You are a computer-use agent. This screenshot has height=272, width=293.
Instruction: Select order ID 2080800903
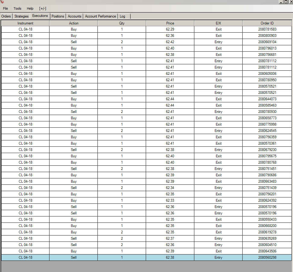[x=267, y=36]
